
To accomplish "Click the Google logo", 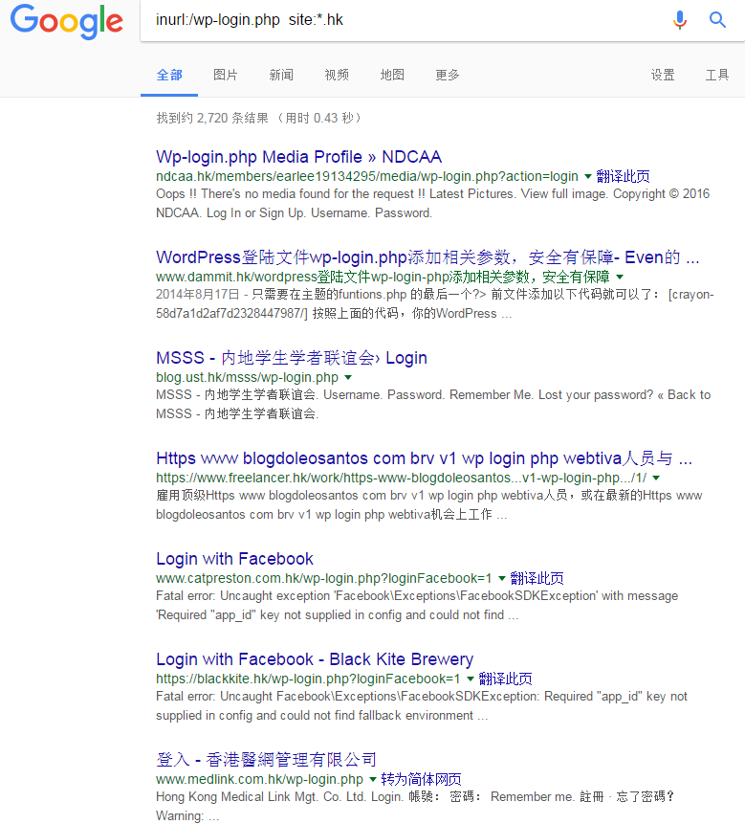I will [67, 22].
